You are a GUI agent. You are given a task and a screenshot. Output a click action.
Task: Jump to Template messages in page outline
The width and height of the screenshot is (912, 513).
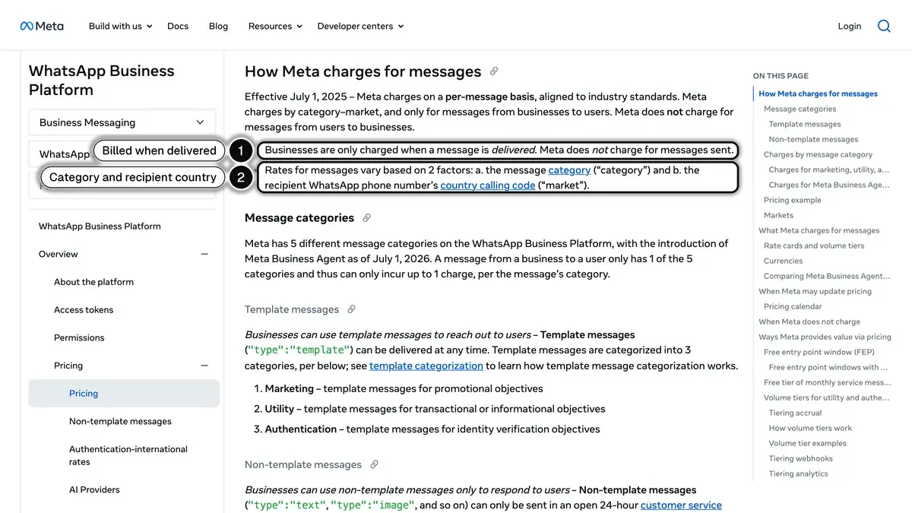[x=805, y=124]
